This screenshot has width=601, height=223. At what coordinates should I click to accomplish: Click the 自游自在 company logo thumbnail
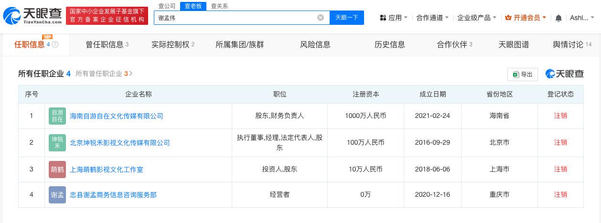click(x=57, y=116)
